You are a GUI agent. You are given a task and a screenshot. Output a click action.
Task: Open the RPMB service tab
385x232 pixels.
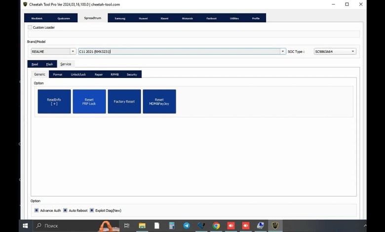[115, 75]
